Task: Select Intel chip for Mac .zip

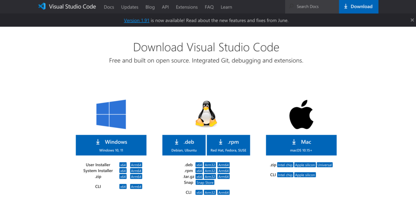Action: click(x=285, y=165)
